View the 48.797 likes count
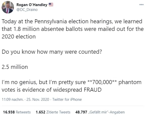This screenshot has width=145, height=117. coord(81,112)
